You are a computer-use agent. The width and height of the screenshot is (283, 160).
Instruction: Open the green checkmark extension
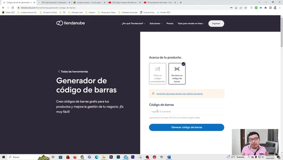tap(256, 8)
